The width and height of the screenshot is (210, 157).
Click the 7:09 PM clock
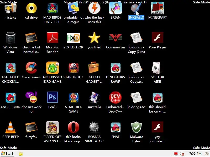[x=195, y=154]
